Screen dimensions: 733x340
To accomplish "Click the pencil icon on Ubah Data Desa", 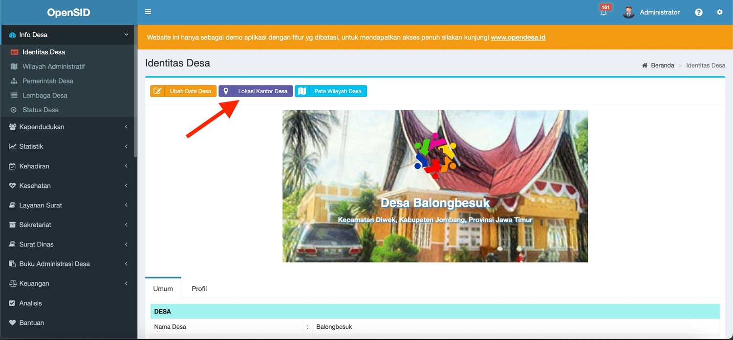I will click(x=157, y=91).
